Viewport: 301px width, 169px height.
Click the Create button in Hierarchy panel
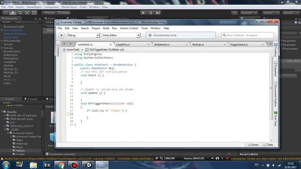8,22
